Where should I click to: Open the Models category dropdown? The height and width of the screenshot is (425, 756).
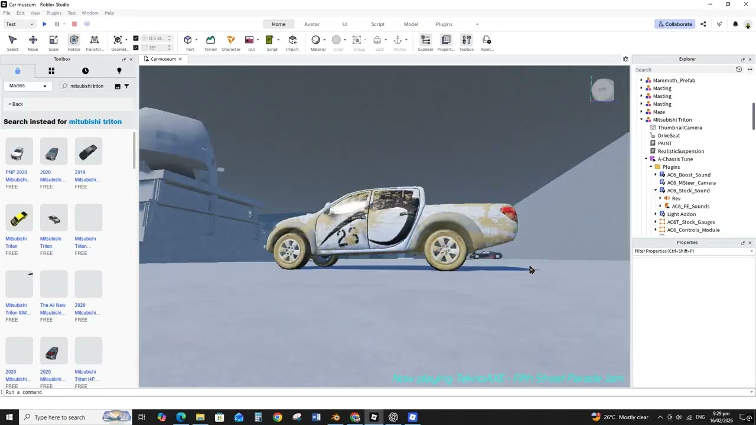tap(27, 86)
